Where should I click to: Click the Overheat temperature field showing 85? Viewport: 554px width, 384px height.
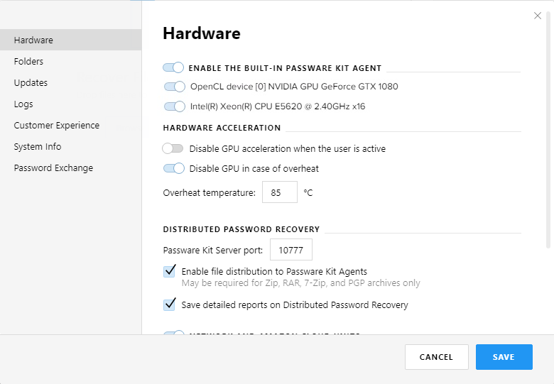click(279, 192)
